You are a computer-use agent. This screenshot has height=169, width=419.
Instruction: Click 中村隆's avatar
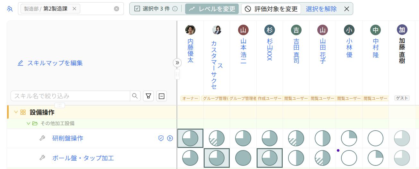point(376,30)
